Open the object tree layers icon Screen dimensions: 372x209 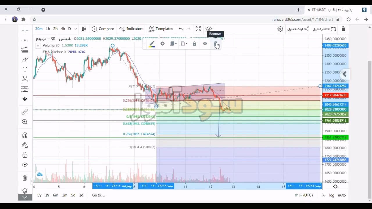pos(25,190)
